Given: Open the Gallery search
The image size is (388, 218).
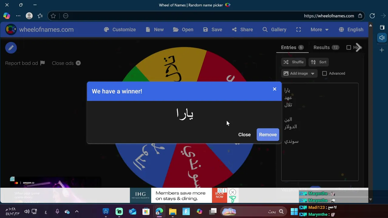Looking at the screenshot, I should point(274,29).
